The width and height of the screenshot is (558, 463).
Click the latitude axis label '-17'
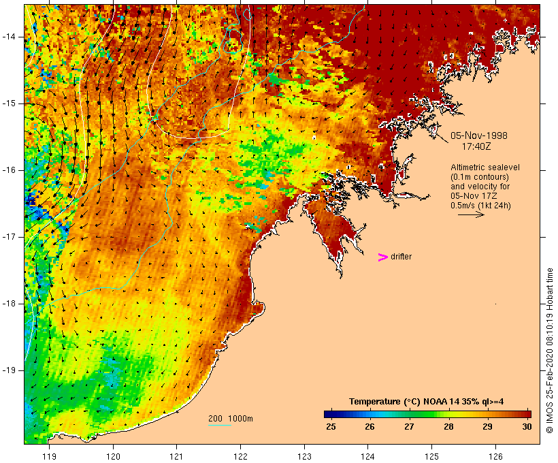pos(9,237)
